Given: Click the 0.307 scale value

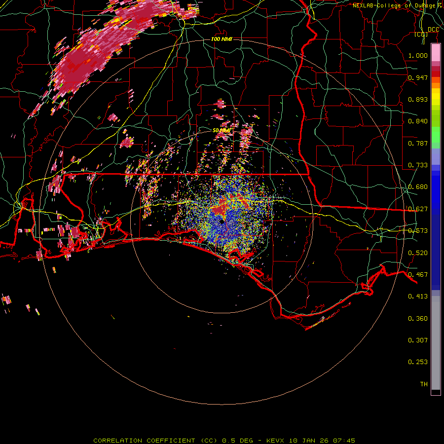Looking at the screenshot, I should [x=418, y=340].
